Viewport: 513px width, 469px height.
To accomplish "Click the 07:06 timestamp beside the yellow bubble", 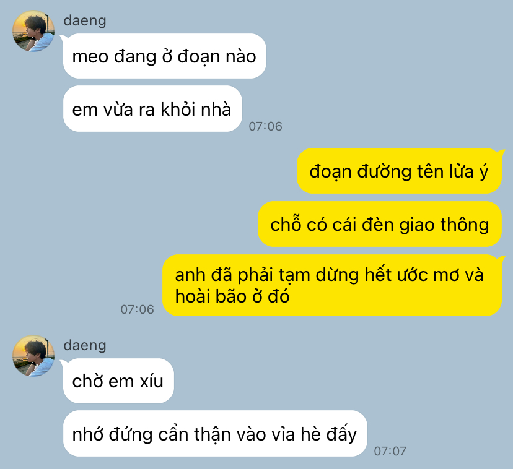I will pyautogui.click(x=137, y=309).
